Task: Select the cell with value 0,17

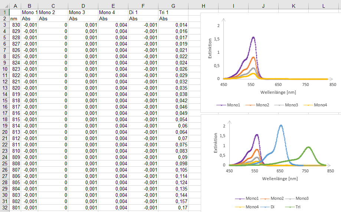Action: 173,208
